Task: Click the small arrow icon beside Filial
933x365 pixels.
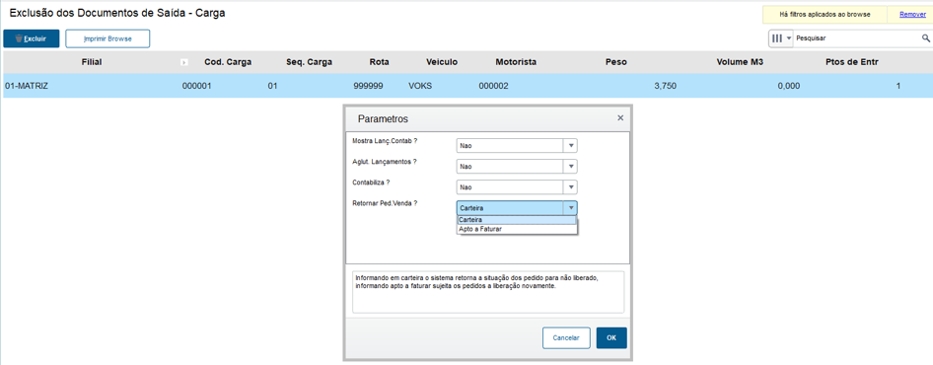Action: pos(184,62)
